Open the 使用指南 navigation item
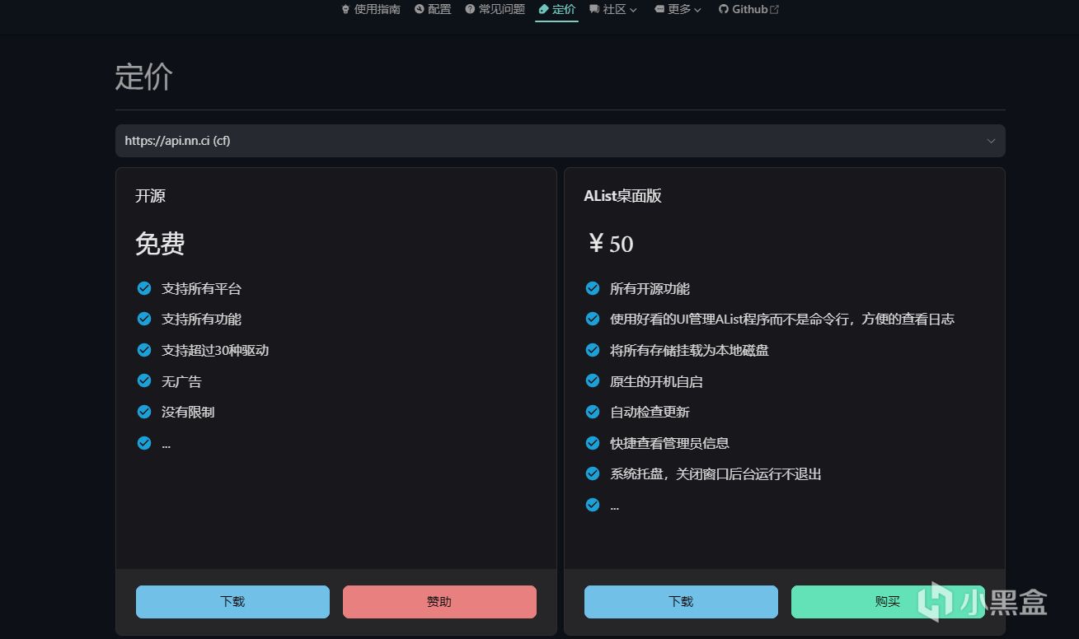 [x=371, y=9]
